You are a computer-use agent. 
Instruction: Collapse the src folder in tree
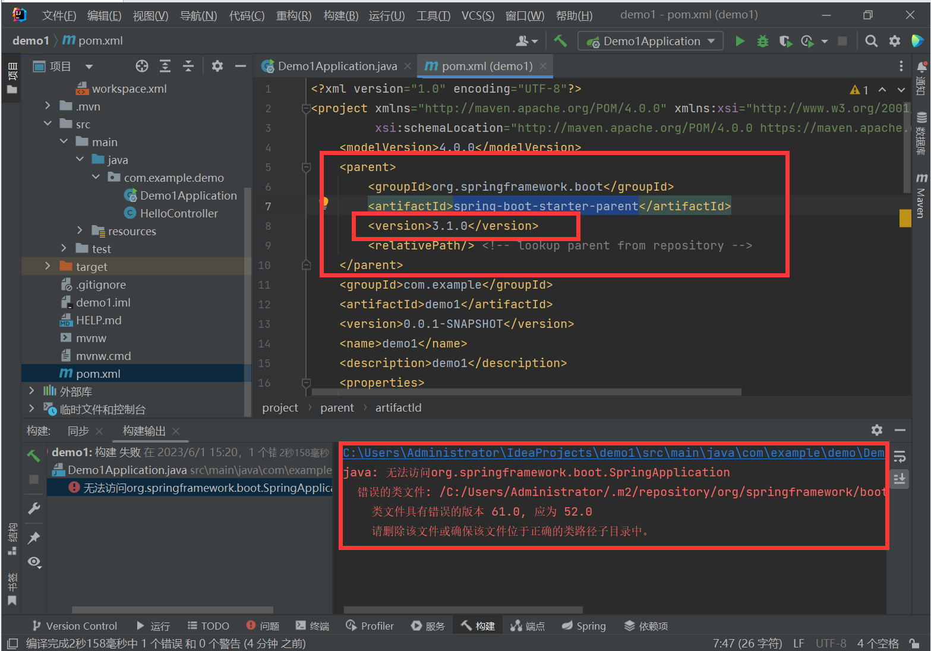(48, 124)
